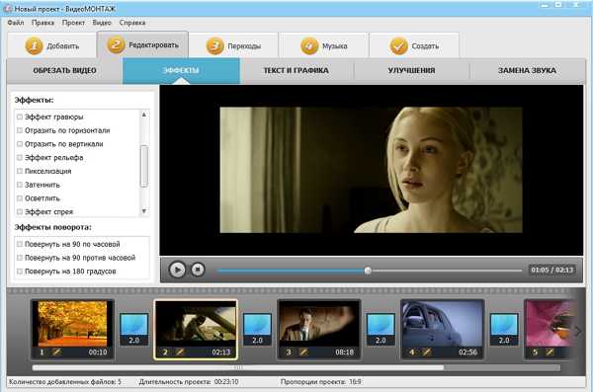This screenshot has height=392, width=593.
Task: Enable Пикселизация effect checkbox
Action: tap(20, 171)
